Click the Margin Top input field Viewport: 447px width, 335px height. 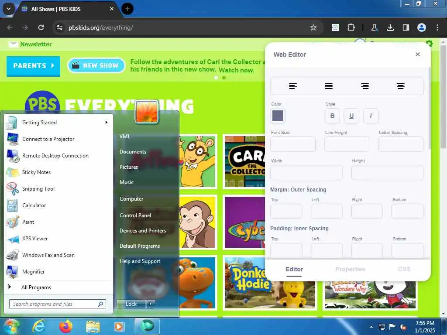tap(286, 211)
